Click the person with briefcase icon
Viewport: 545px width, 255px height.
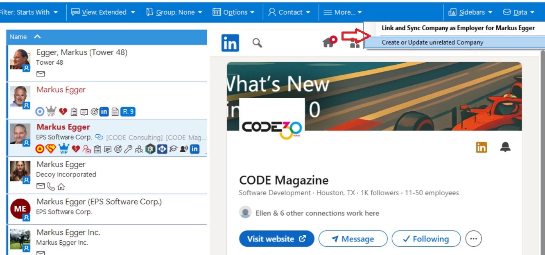coord(87,149)
